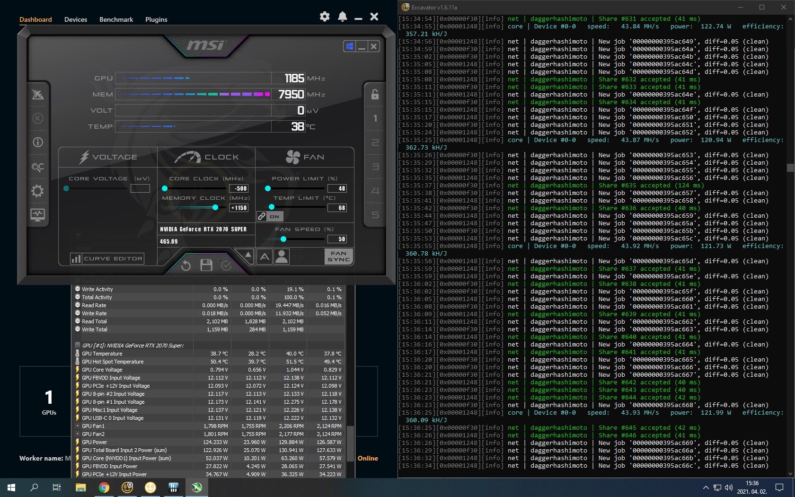
Task: Open MSI Afterburner taskbar icon
Action: [x=197, y=487]
